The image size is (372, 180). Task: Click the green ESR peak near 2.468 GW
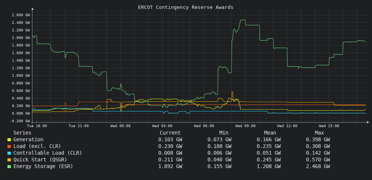[243, 20]
